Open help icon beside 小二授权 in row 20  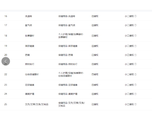click(135, 55)
